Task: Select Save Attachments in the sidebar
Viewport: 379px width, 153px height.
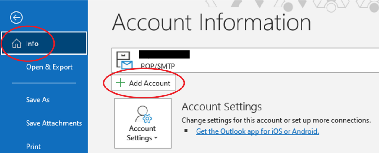Action: [x=54, y=123]
